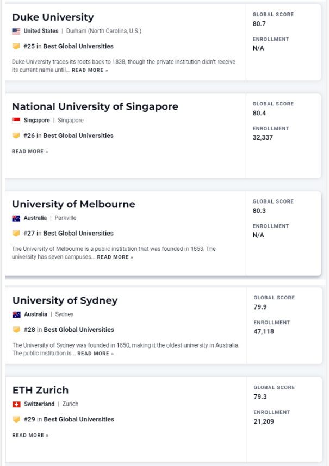Click the #28 ranking badge icon
Viewport: 329px width, 466px height.
[16, 330]
